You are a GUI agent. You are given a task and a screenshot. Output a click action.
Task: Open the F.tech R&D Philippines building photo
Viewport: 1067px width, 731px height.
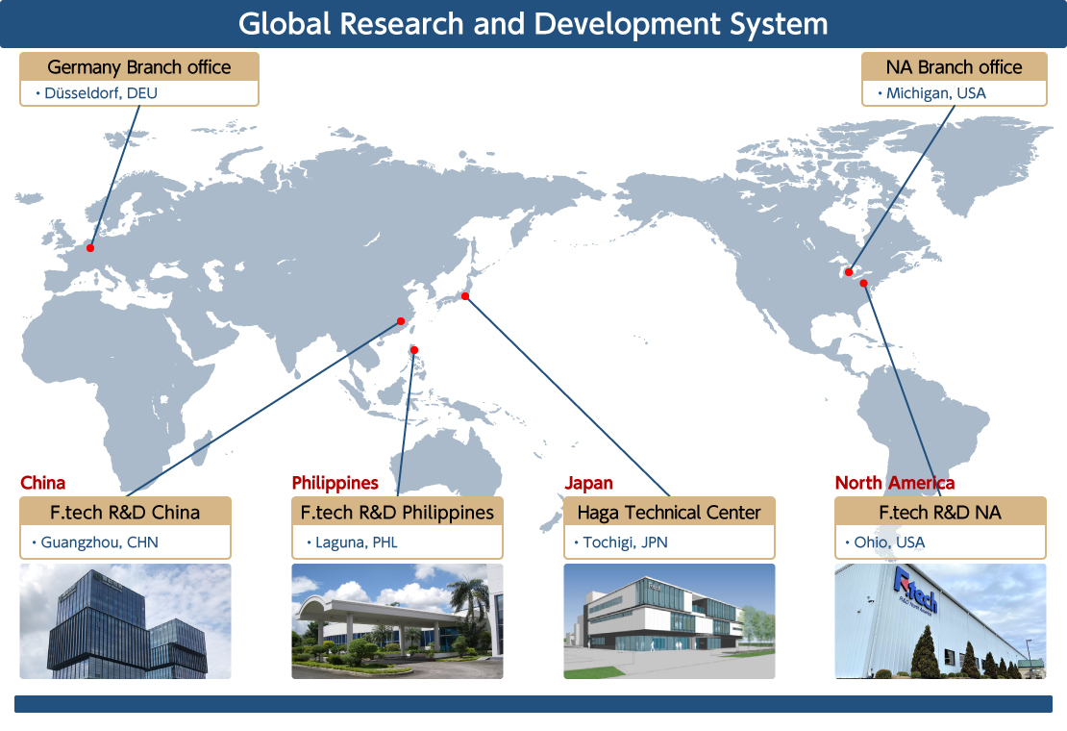click(x=397, y=620)
